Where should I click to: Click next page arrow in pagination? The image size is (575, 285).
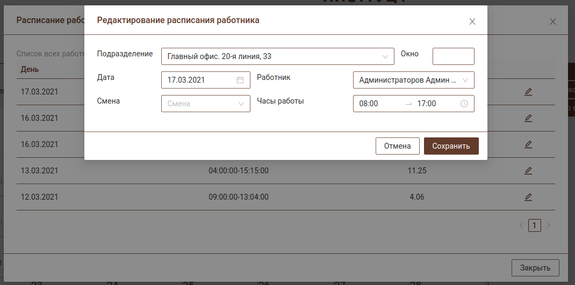pos(548,225)
